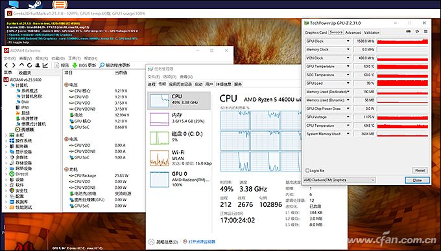Screen dimensions: 441x251
Task: Select 内存 memory panel in Task Manager
Action: click(179, 119)
